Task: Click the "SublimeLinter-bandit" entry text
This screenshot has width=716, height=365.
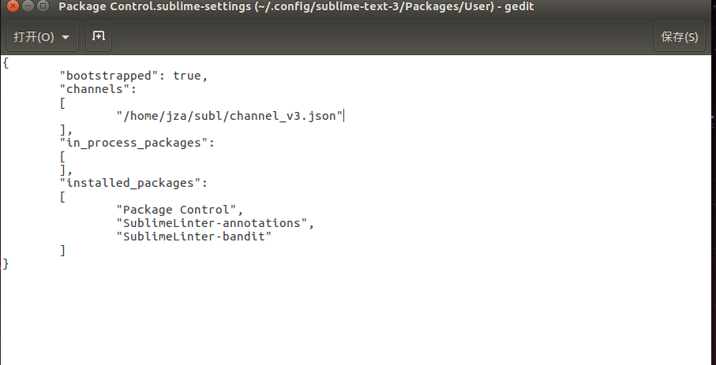Action: (194, 237)
